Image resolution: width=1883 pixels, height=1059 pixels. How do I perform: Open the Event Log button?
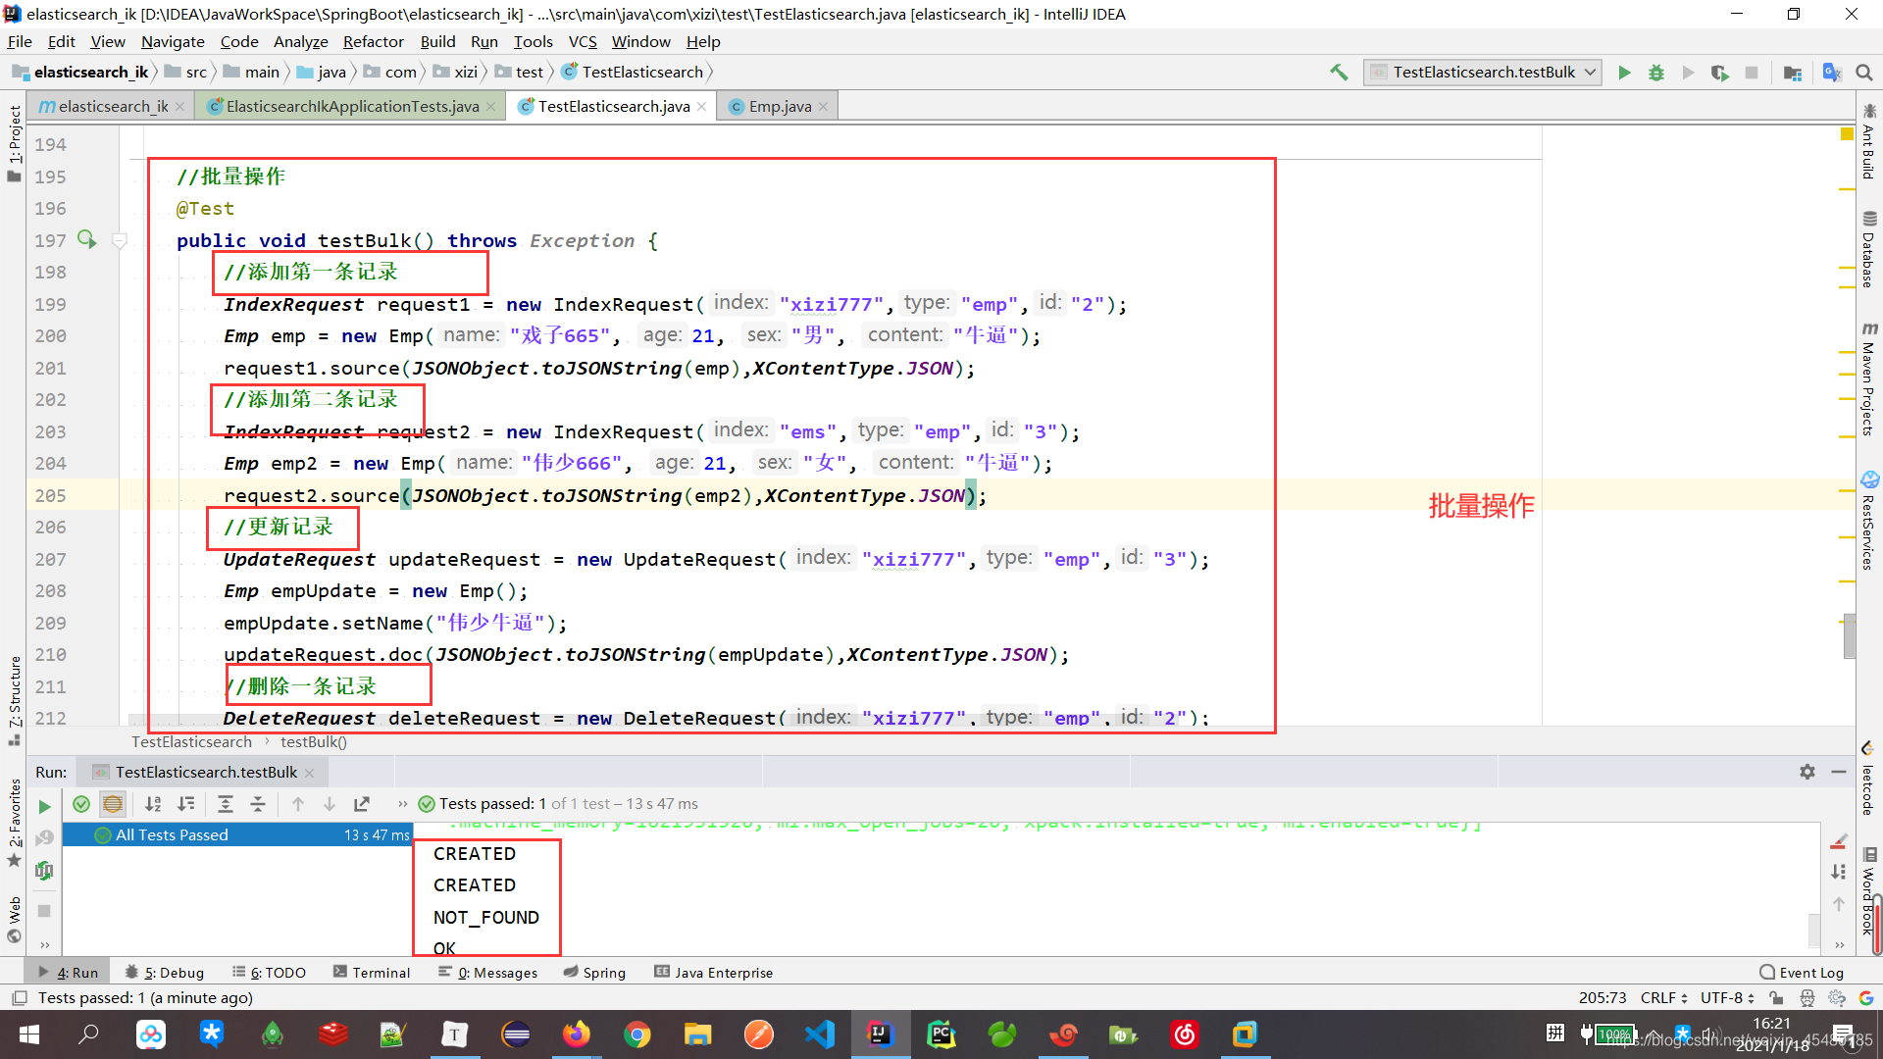(x=1802, y=973)
